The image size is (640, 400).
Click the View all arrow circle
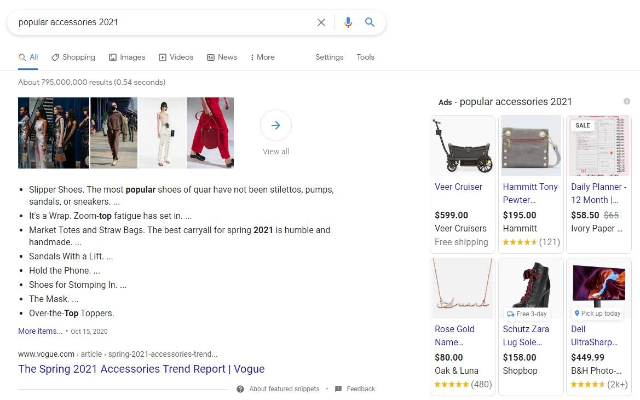pyautogui.click(x=276, y=125)
